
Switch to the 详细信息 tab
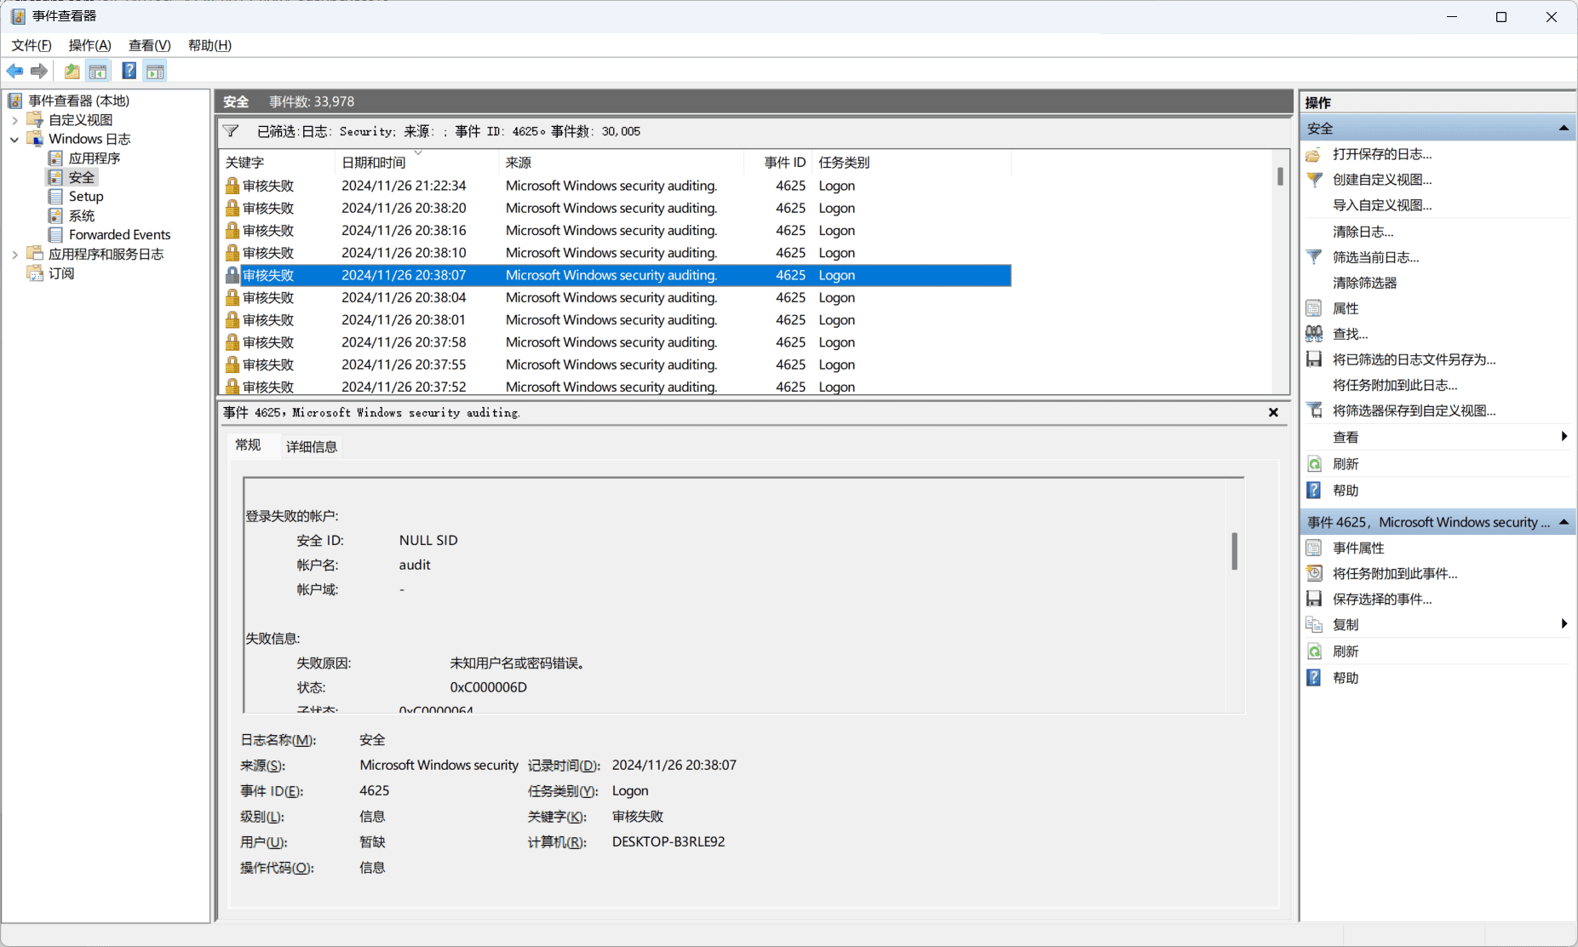311,447
